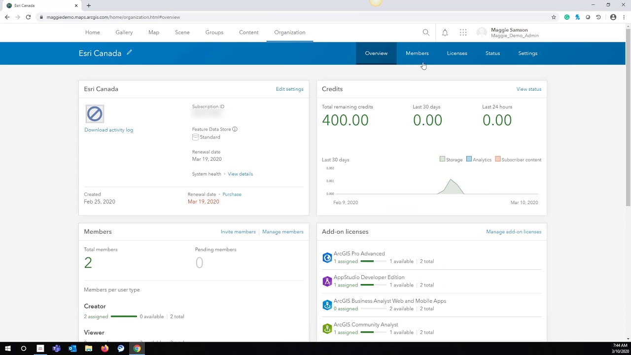This screenshot has height=355, width=631.
Task: Go to the Content menu item
Action: click(x=248, y=33)
